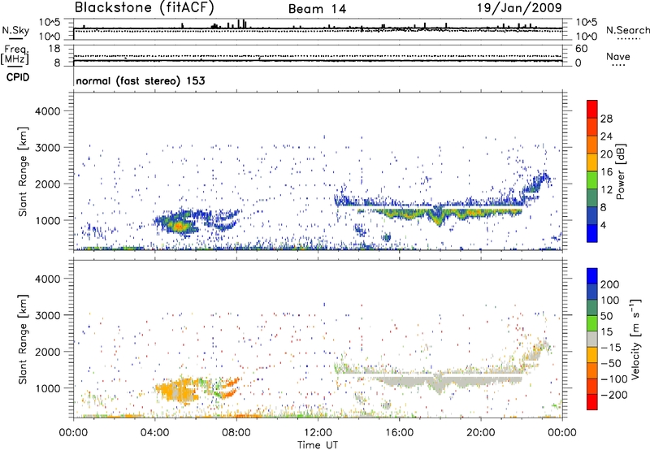Click the 'Blackstone (fitACF)' title text

[x=145, y=7]
